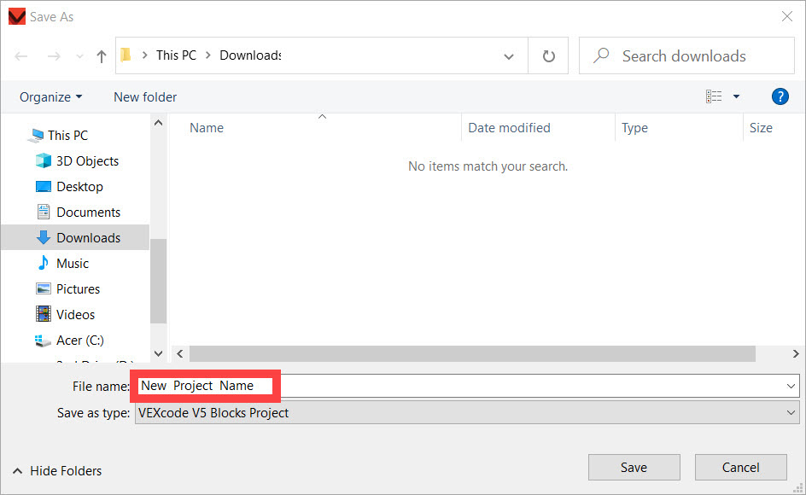Go forward with the right arrow button
806x495 pixels.
[x=54, y=56]
